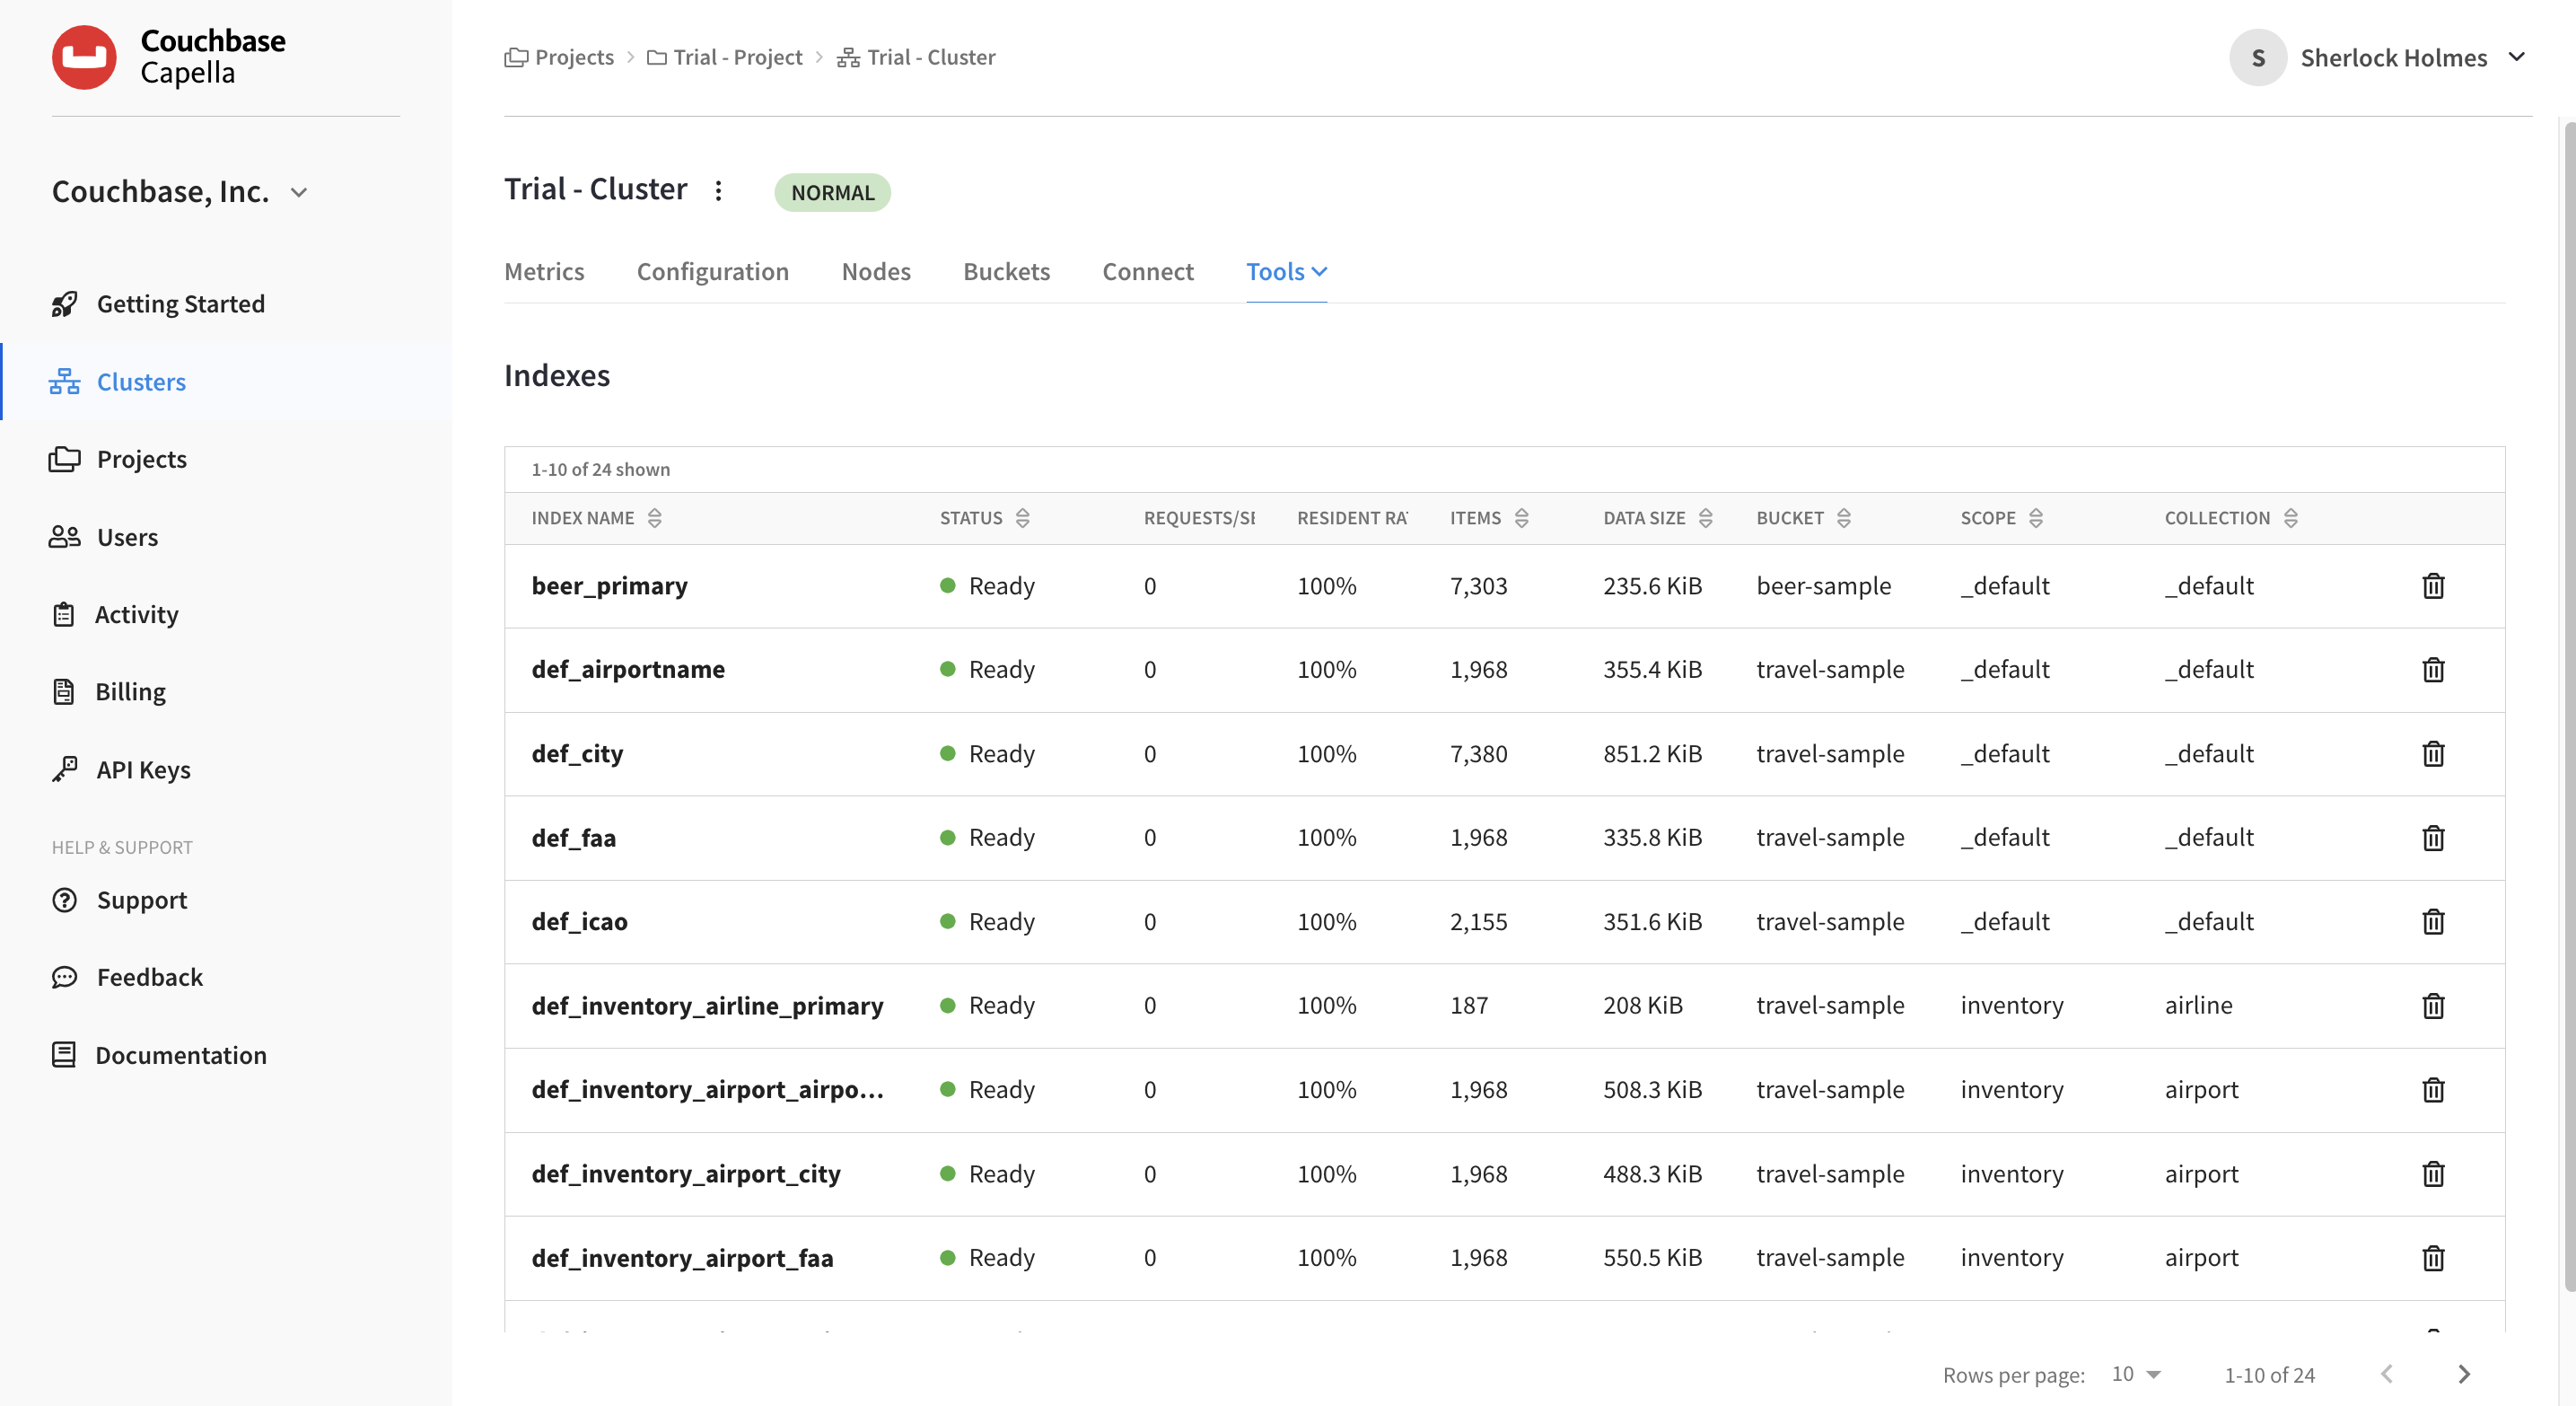Expand the Tools dropdown menu
2576x1406 pixels.
pos(1286,271)
